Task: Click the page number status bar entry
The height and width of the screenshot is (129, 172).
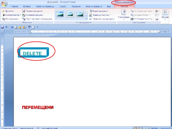Action: (9, 128)
